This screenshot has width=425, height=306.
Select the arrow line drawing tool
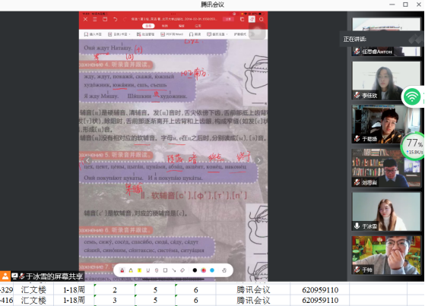coord(174,270)
